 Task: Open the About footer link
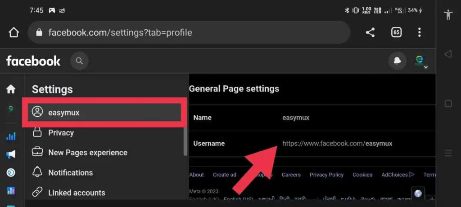pyautogui.click(x=196, y=175)
